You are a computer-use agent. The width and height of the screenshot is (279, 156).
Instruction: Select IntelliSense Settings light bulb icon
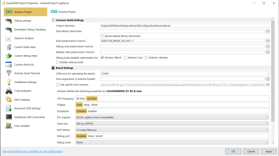[9, 82]
